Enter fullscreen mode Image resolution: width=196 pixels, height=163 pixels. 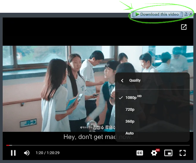[183, 153]
